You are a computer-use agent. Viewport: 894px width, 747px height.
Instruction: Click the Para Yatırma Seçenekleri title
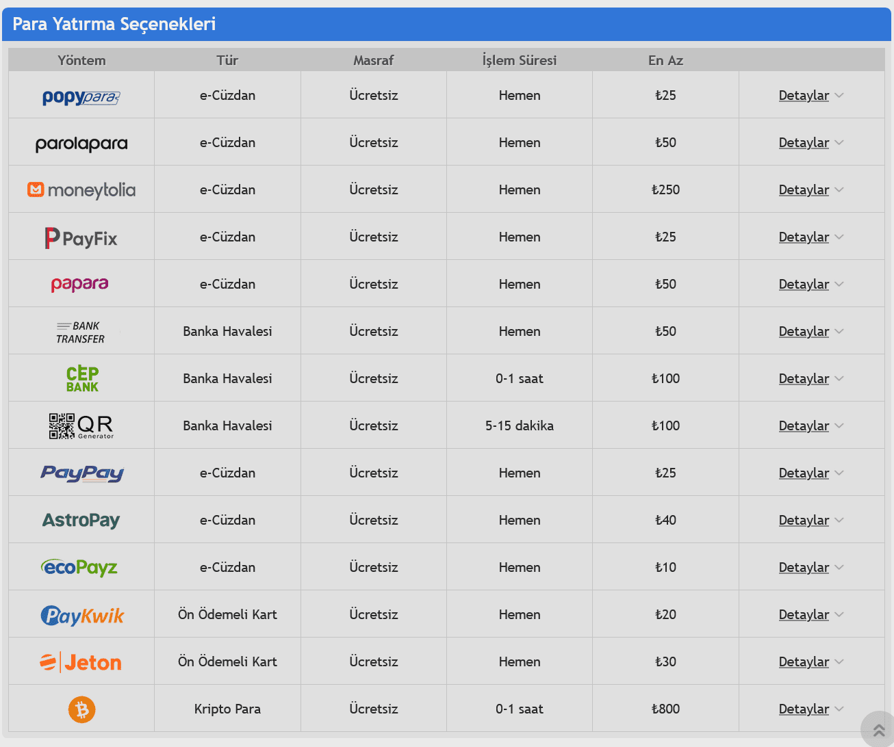[x=114, y=25]
